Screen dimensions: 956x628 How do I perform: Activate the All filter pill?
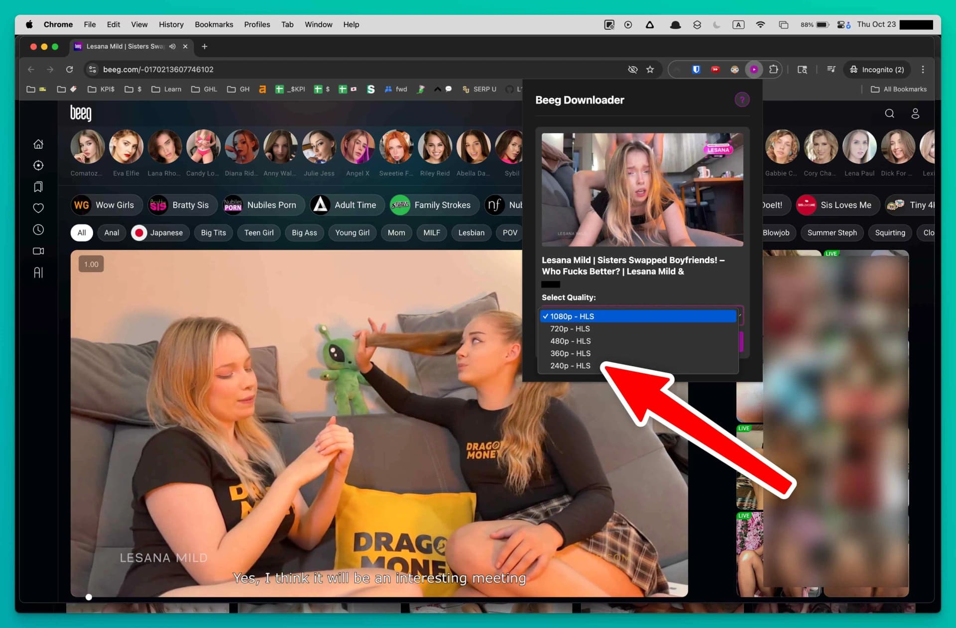[81, 232]
